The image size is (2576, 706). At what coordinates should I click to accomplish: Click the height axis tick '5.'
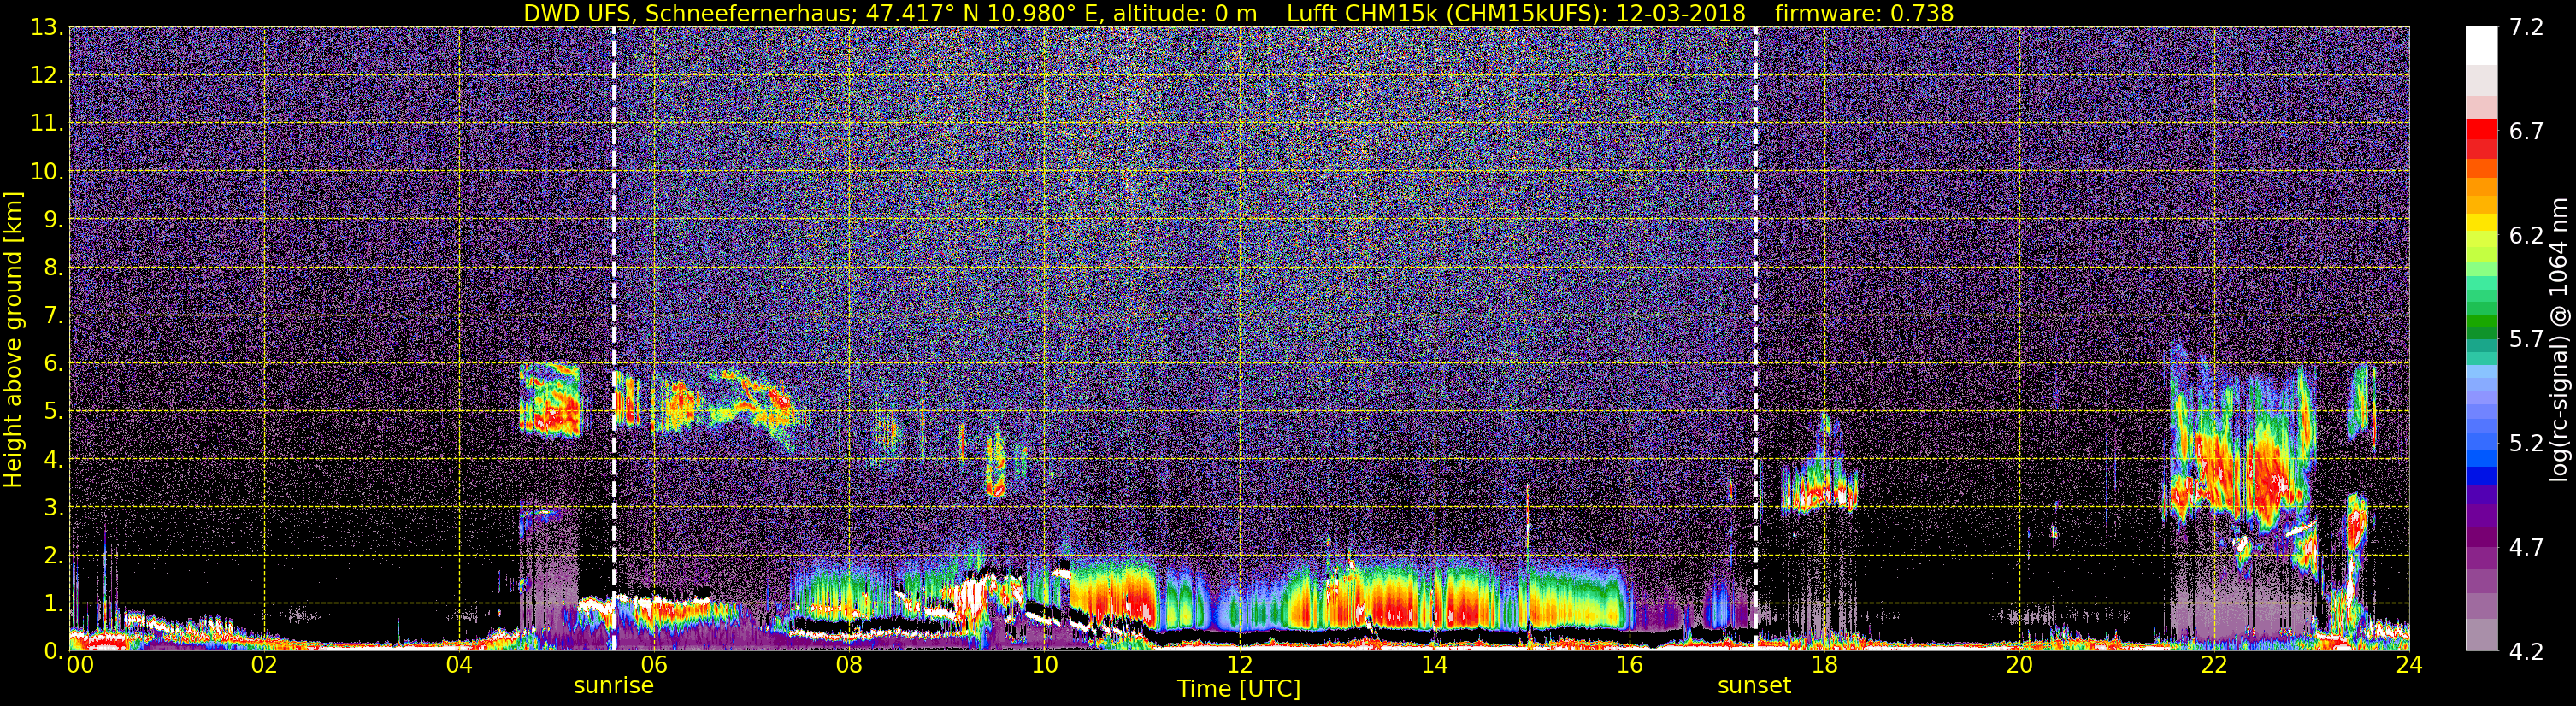[x=52, y=412]
